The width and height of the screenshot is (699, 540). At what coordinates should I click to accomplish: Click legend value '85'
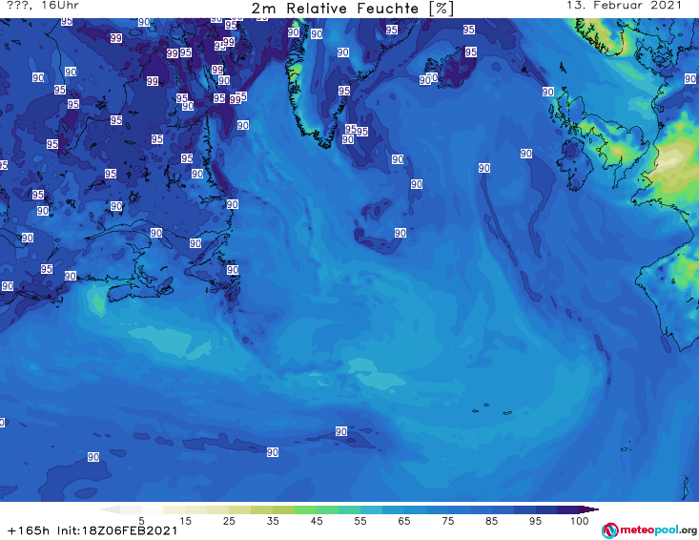(x=492, y=521)
